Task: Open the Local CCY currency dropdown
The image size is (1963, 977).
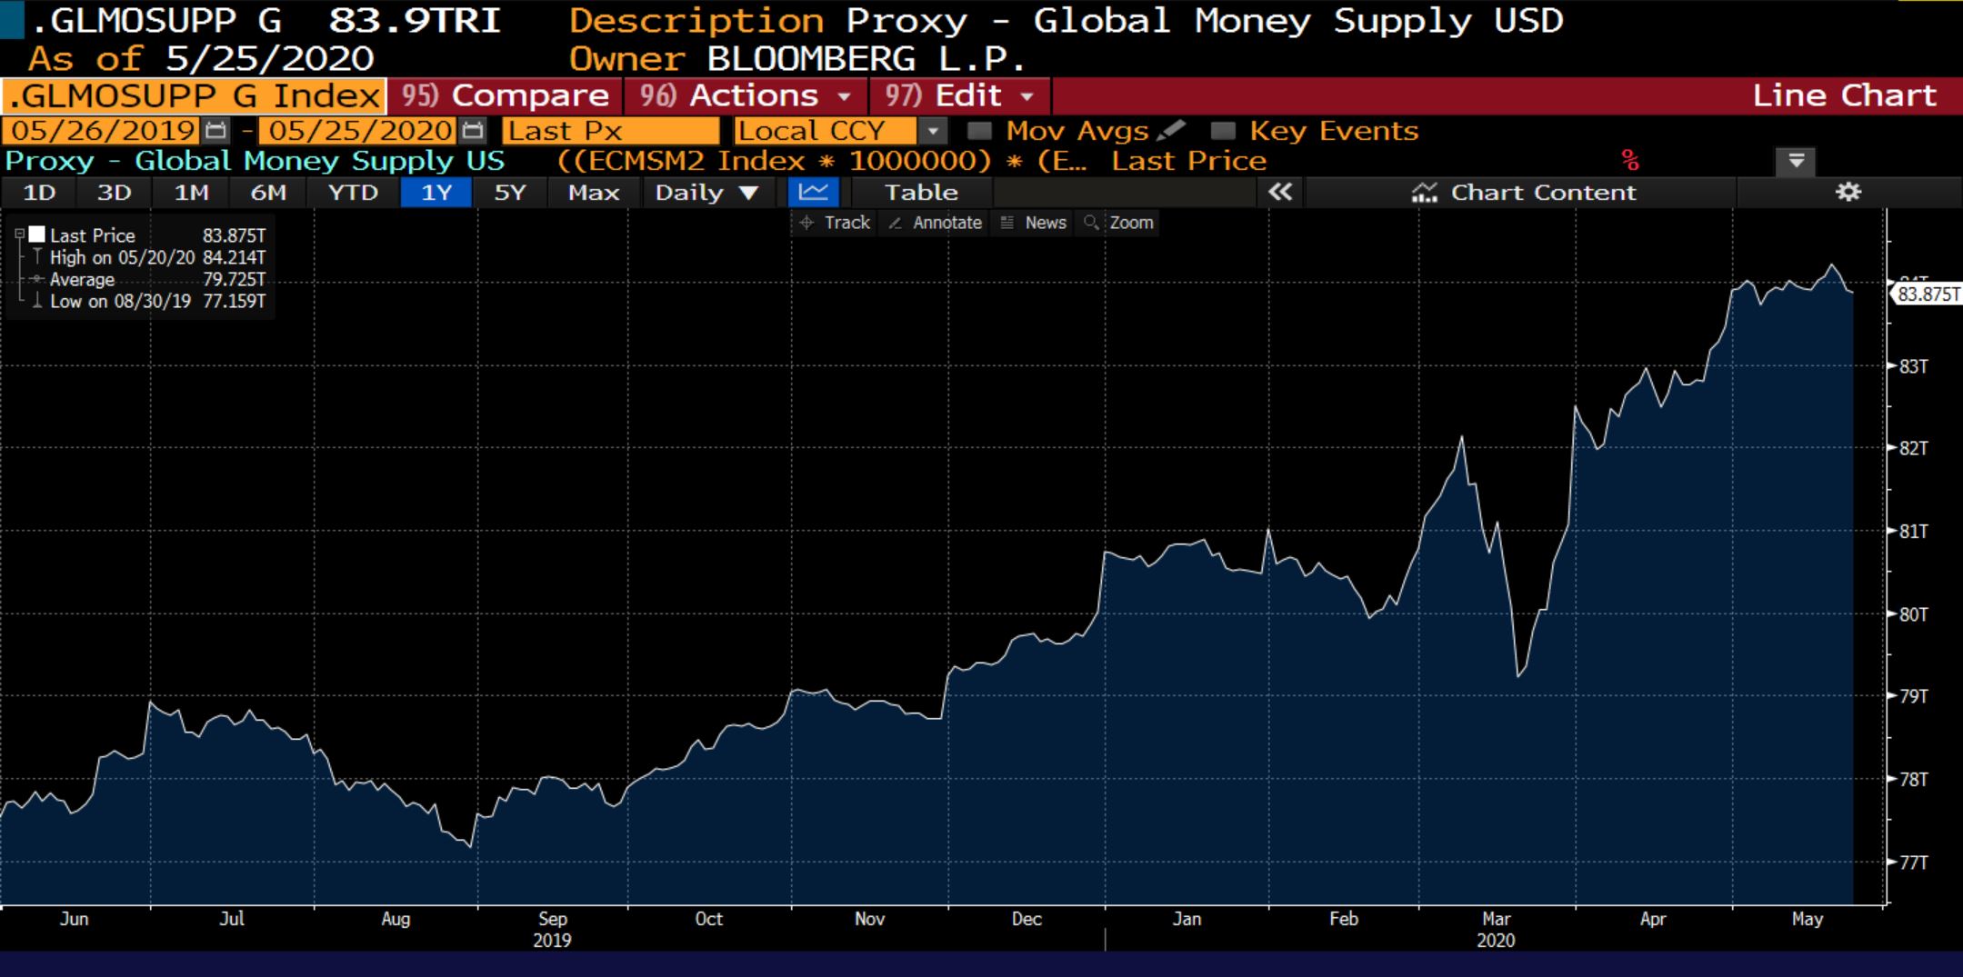Action: [933, 131]
